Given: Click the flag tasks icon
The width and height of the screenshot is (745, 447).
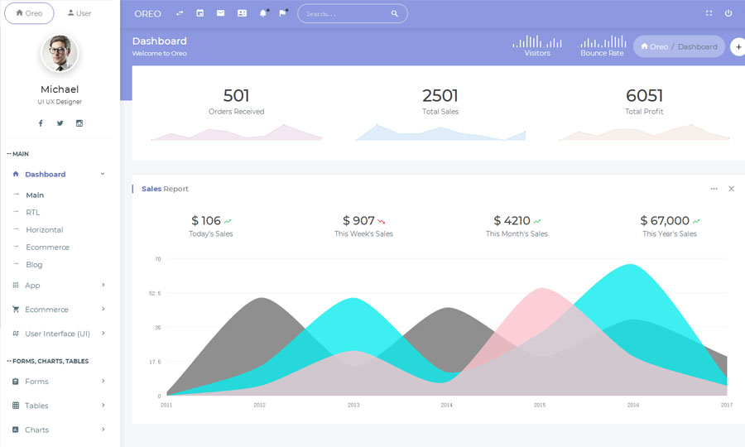Looking at the screenshot, I should coord(283,13).
